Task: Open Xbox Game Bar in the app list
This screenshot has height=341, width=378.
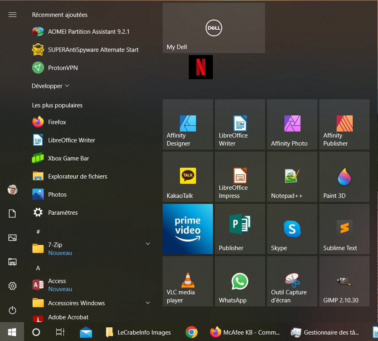Action: point(92,158)
